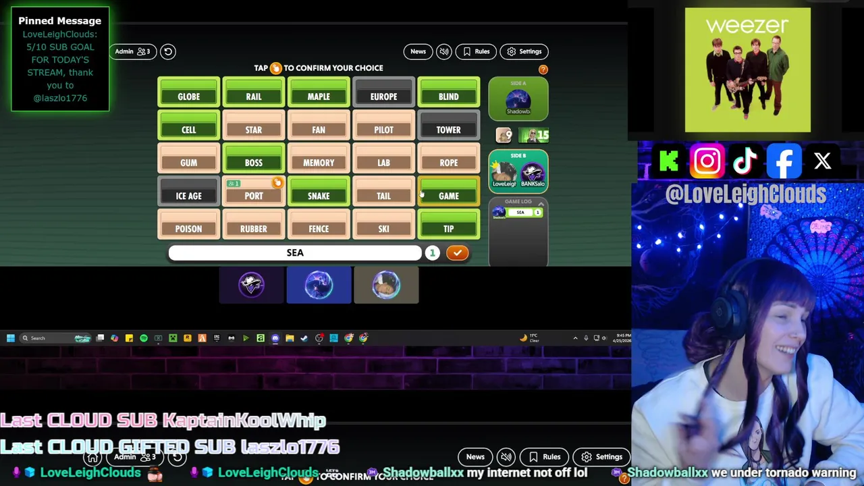Tap the confirm hand icon on PORT card
Screen dimensions: 864x486
tap(277, 183)
